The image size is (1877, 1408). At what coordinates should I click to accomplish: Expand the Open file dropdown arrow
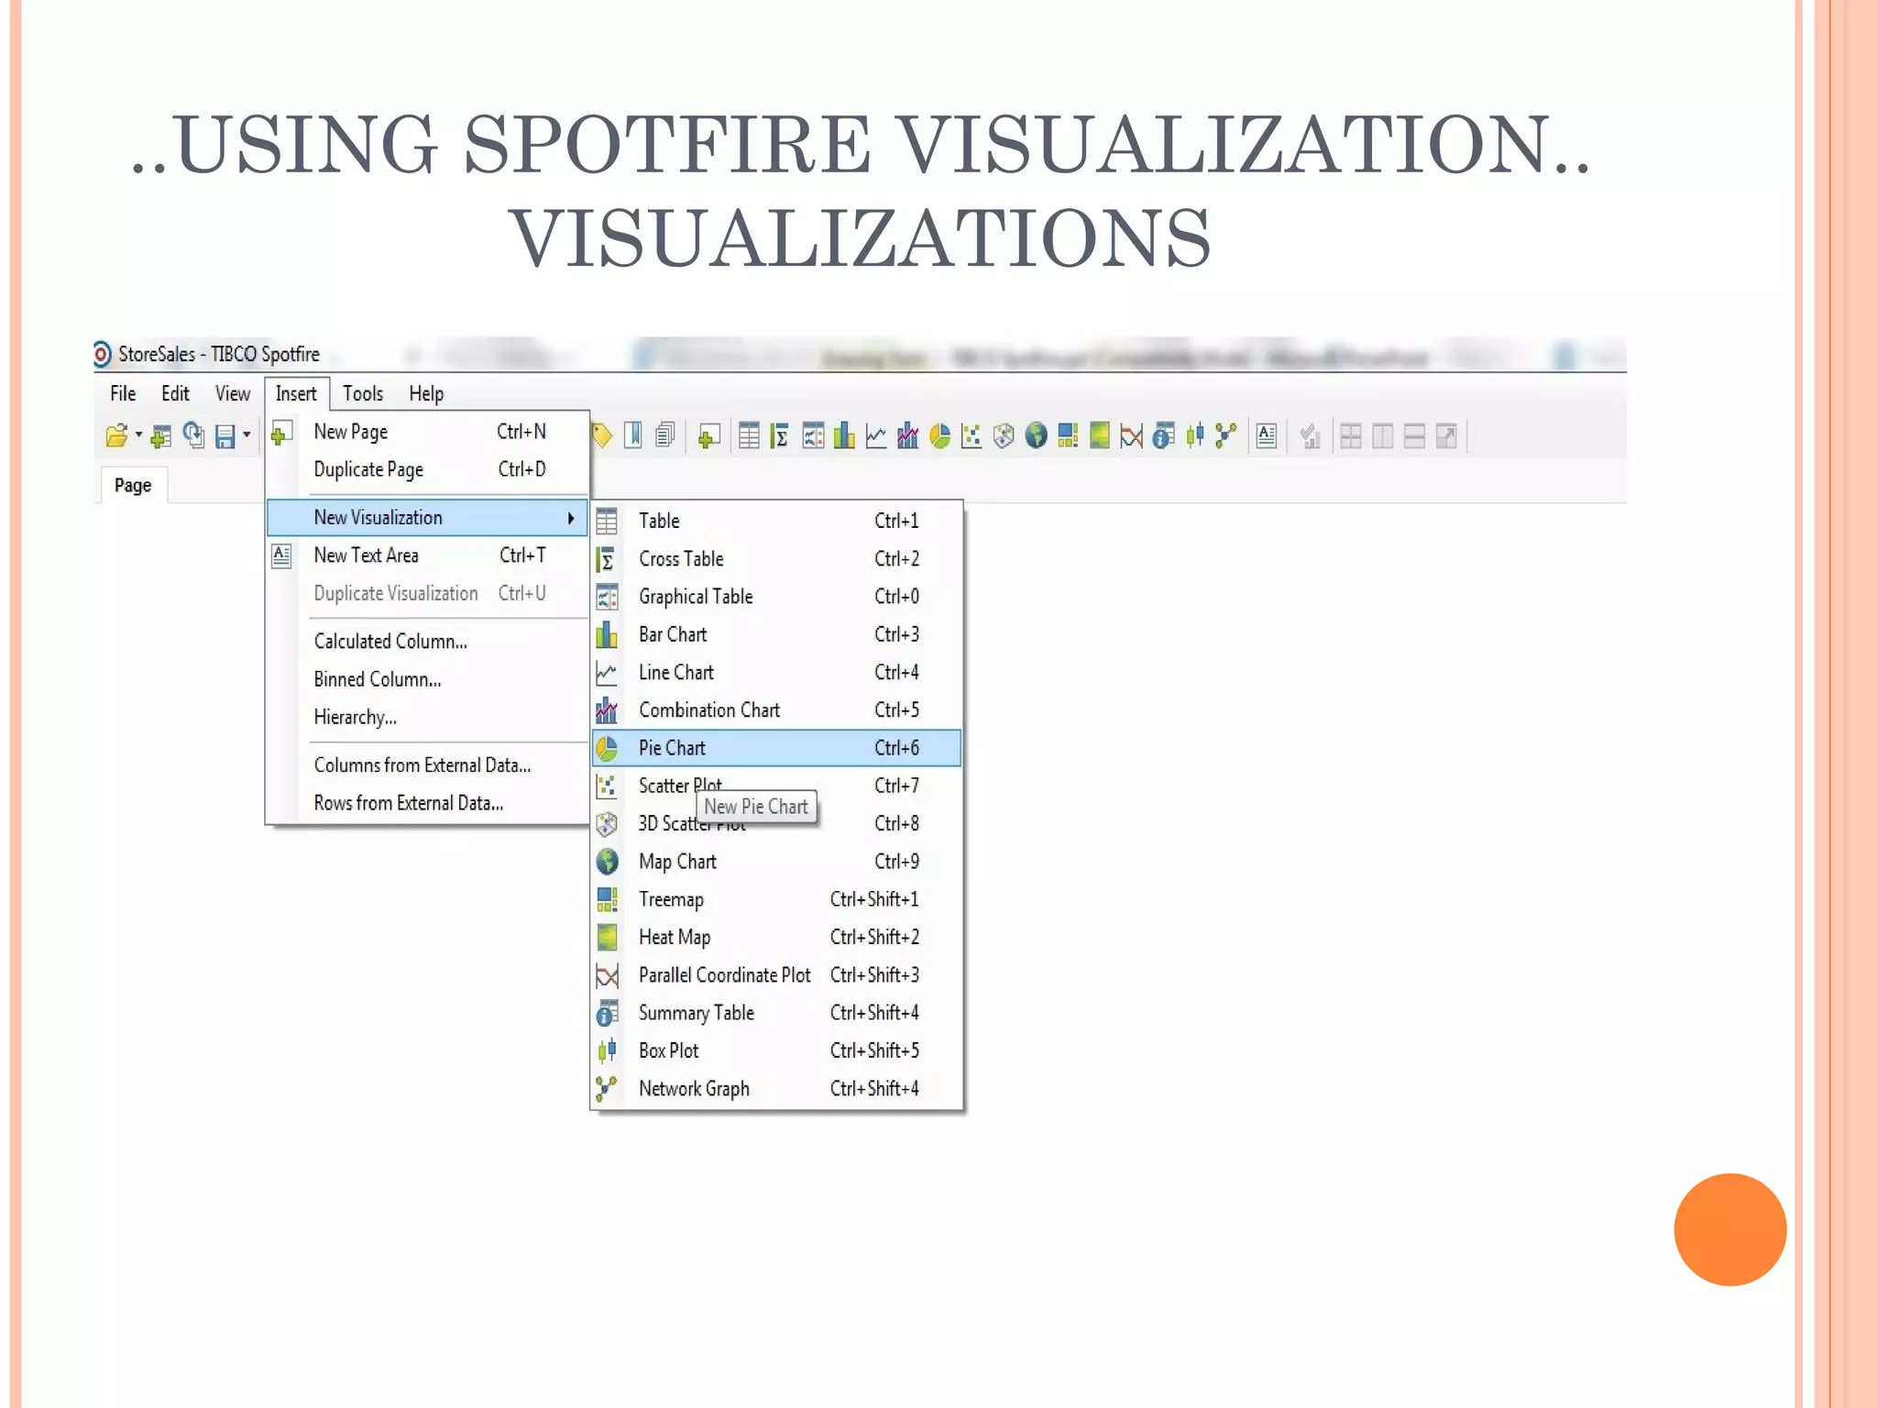pyautogui.click(x=138, y=435)
